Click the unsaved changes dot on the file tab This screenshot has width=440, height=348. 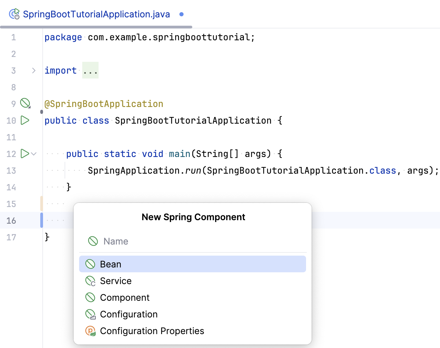(181, 15)
